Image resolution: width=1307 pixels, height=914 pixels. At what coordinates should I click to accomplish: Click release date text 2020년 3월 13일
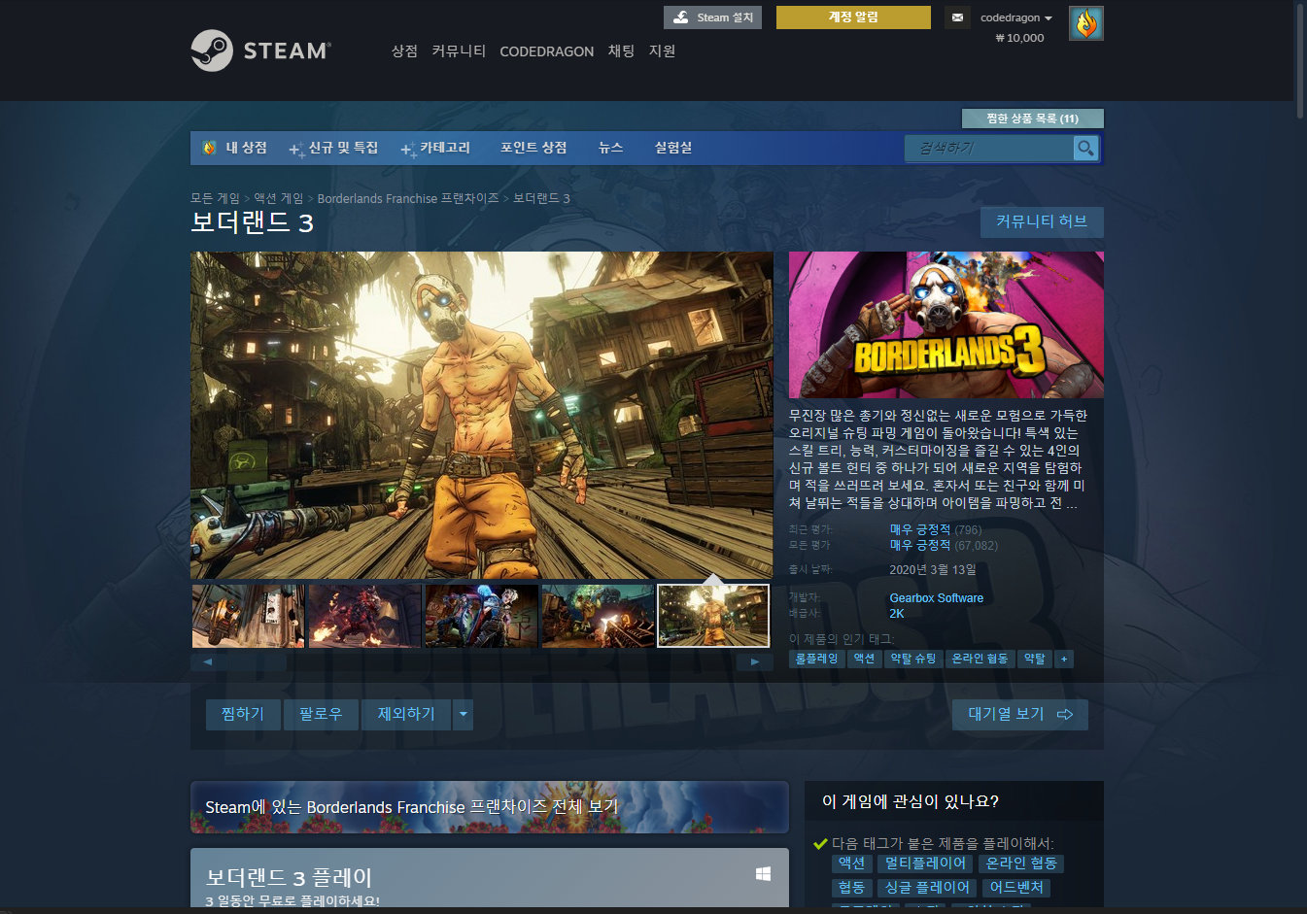(933, 570)
